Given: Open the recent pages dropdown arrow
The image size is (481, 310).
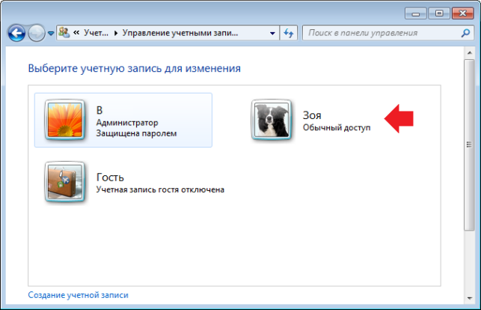Looking at the screenshot, I should pos(51,33).
